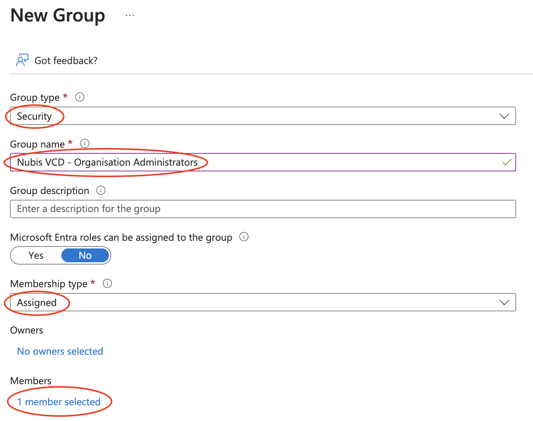Click the Group description info icon

point(101,190)
